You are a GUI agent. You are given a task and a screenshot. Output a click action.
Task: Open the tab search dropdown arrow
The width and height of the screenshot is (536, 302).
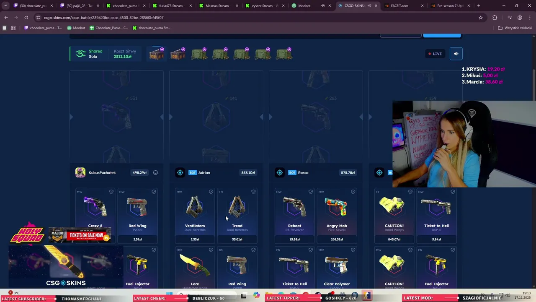(5, 6)
